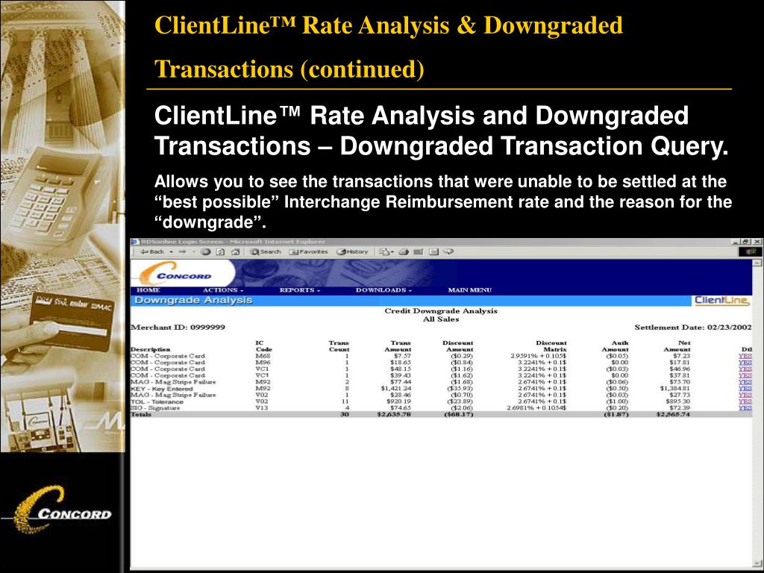Viewport: 764px width, 573px height.
Task: Open the Search pane in the toolbar
Action: click(x=266, y=252)
